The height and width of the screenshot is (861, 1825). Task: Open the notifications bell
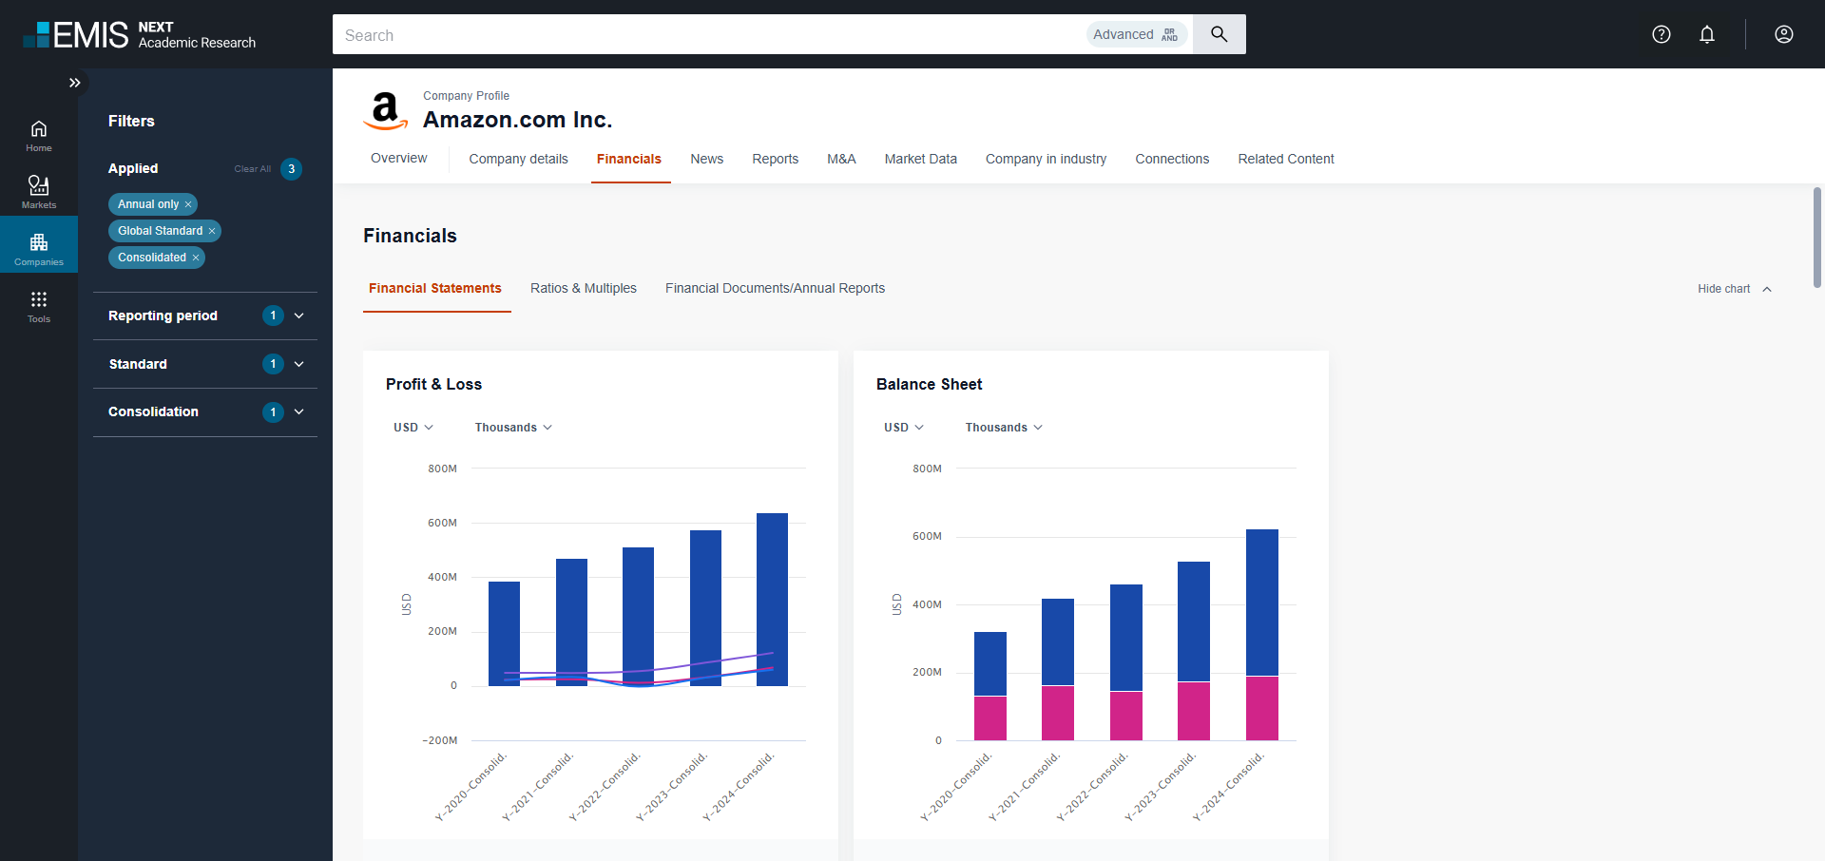pos(1706,34)
